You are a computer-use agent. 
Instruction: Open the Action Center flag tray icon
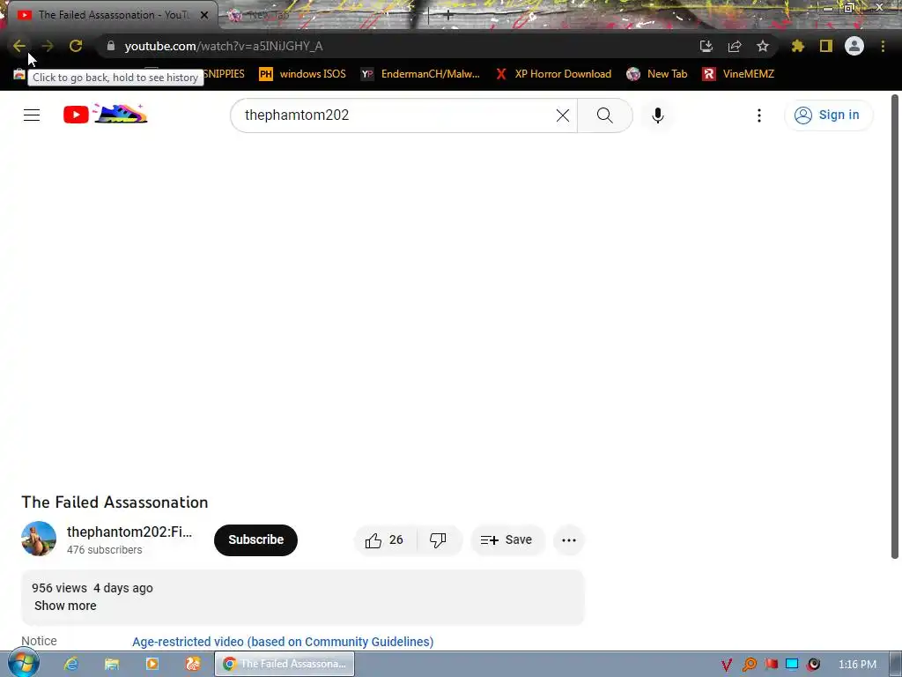coord(771,665)
